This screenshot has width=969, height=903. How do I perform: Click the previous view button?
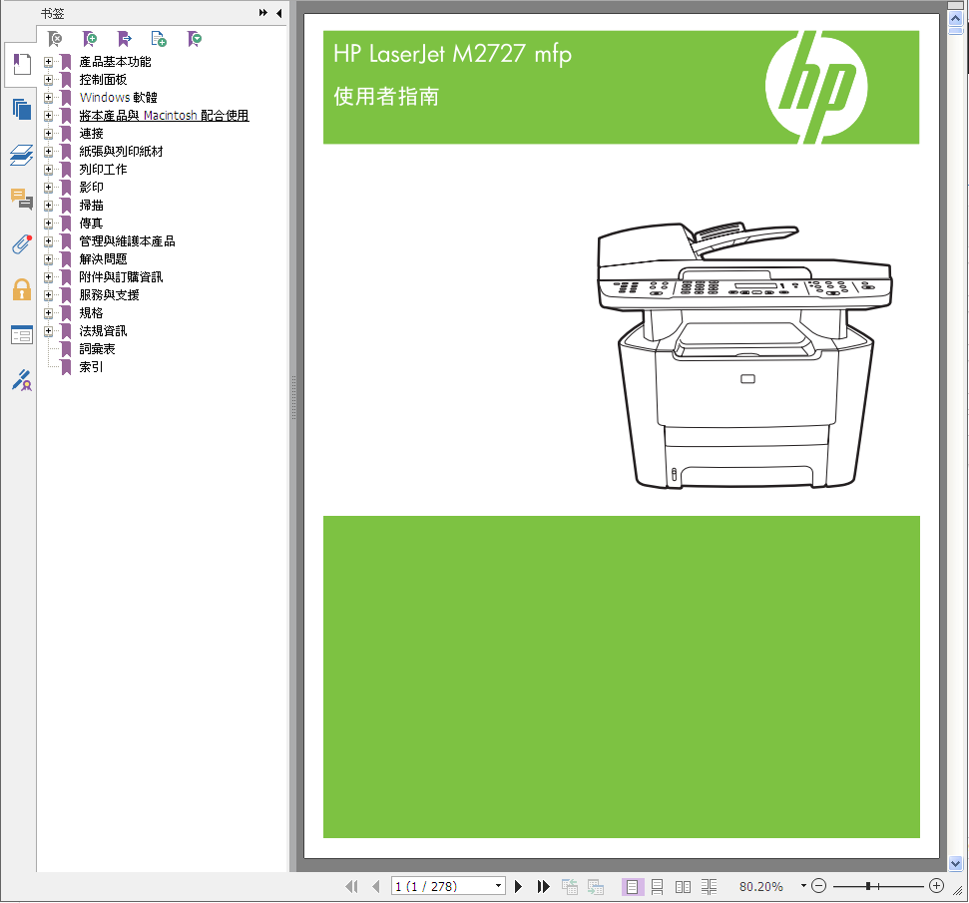tap(569, 886)
